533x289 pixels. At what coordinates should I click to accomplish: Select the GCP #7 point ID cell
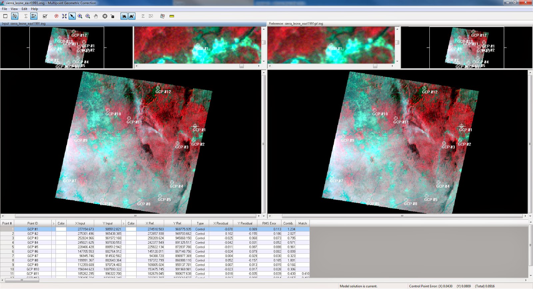tap(33, 256)
